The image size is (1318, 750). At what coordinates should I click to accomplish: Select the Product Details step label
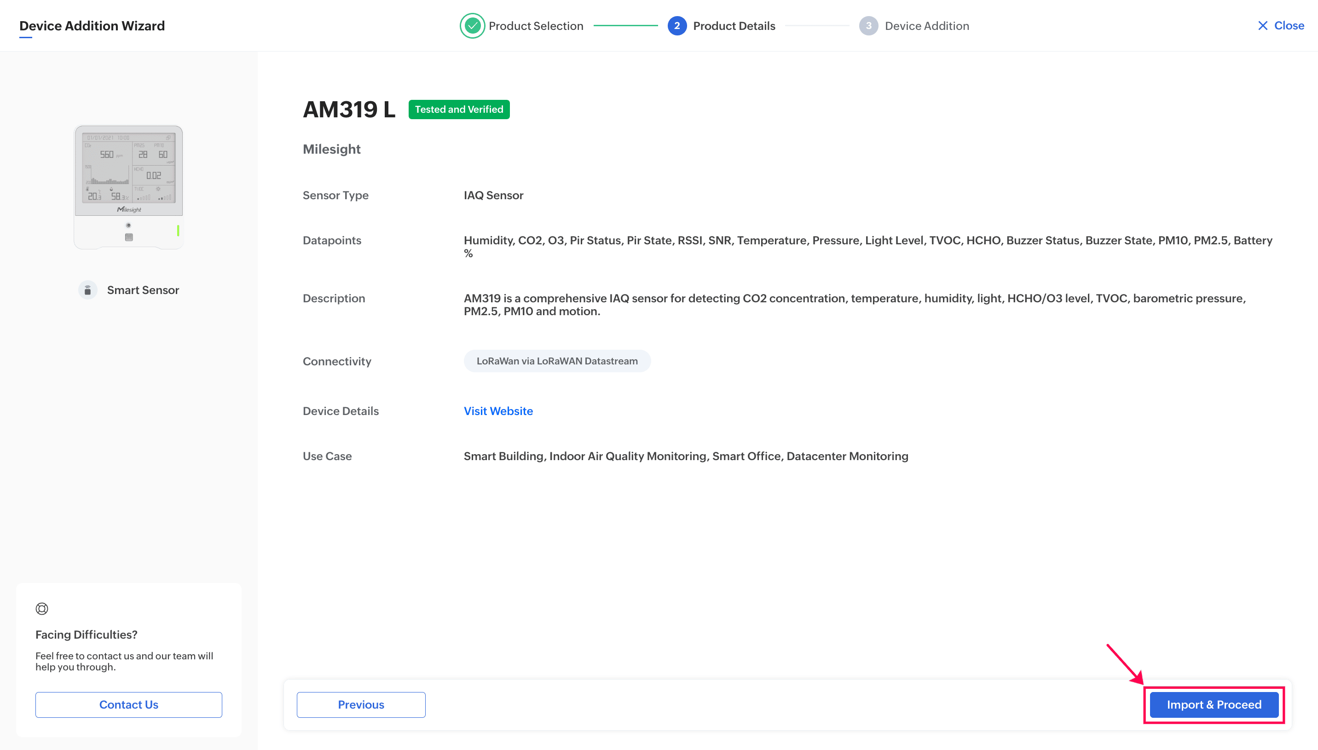pos(734,26)
